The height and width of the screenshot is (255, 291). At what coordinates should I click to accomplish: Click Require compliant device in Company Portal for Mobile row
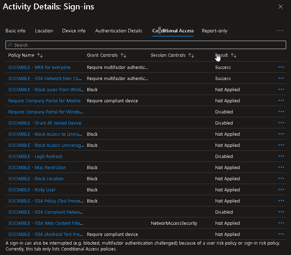point(112,101)
